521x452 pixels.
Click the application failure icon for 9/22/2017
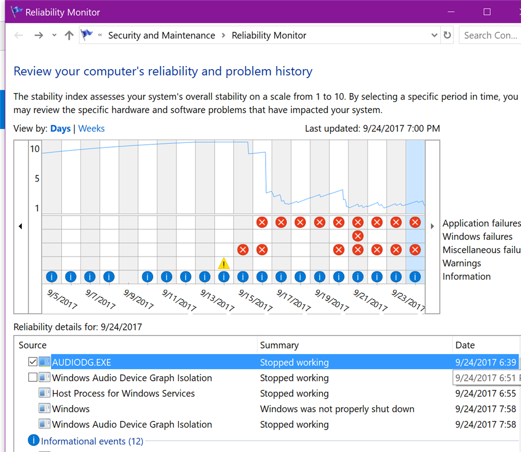coord(377,222)
